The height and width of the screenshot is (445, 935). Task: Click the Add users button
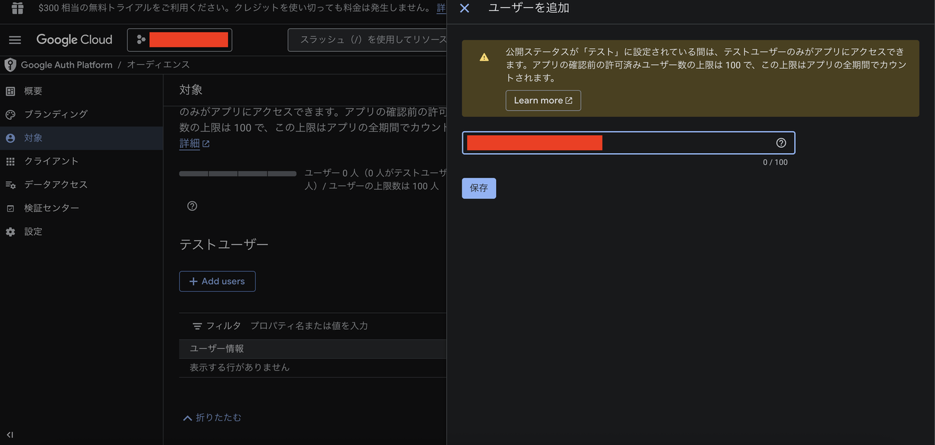(217, 282)
